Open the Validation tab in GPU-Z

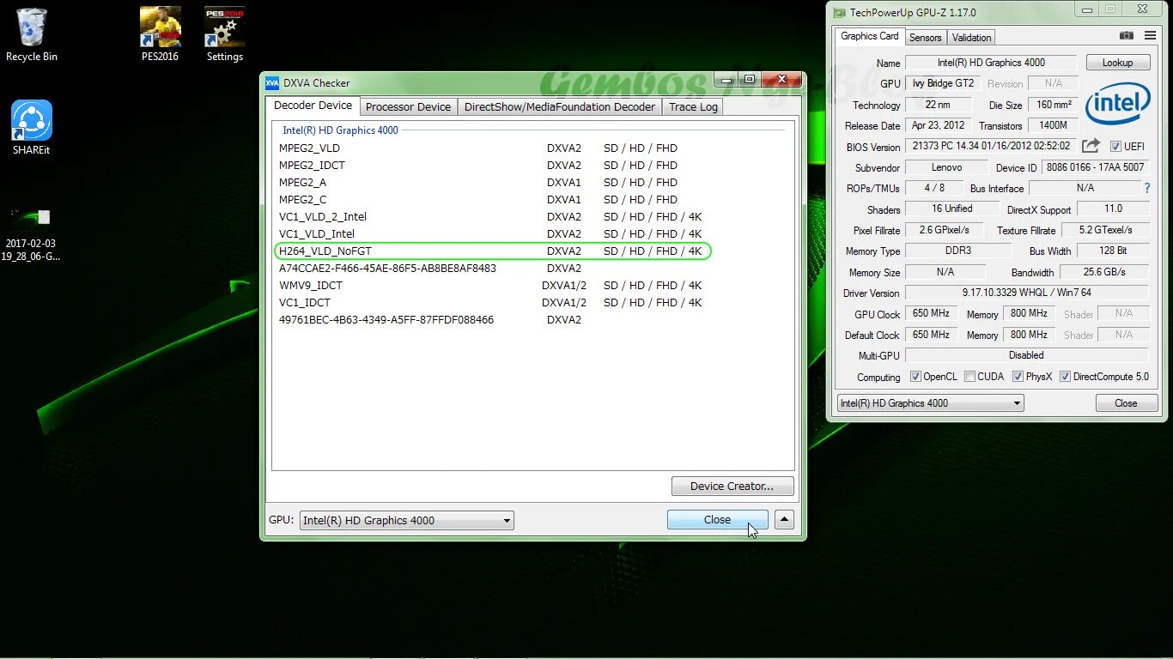(x=972, y=38)
